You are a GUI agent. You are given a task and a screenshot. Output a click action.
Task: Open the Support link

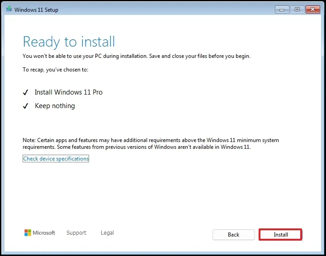[76, 233]
